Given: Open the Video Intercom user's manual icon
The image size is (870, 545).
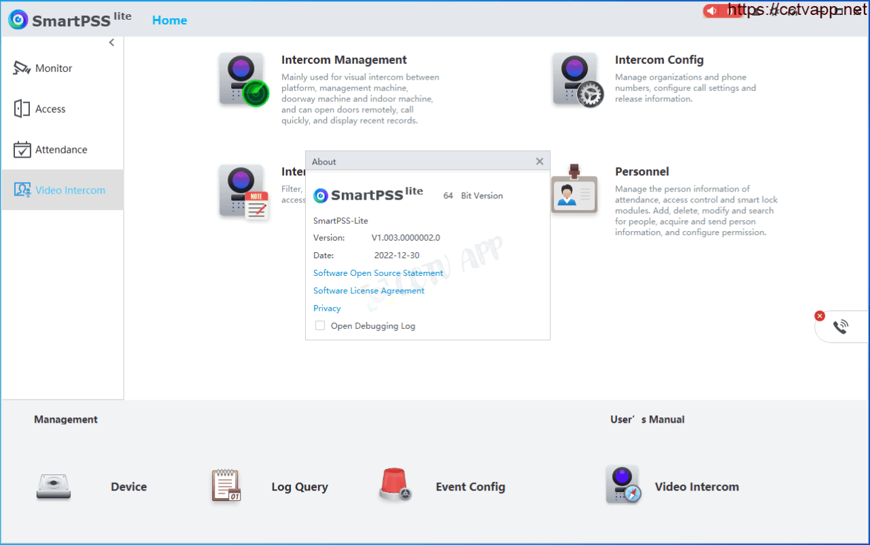Looking at the screenshot, I should coord(623,485).
